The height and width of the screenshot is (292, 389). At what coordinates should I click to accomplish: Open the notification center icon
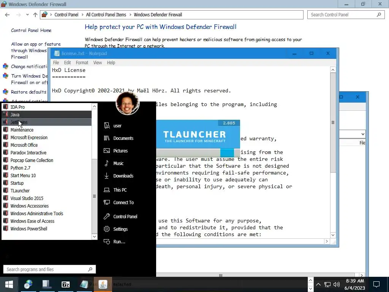pyautogui.click(x=376, y=284)
